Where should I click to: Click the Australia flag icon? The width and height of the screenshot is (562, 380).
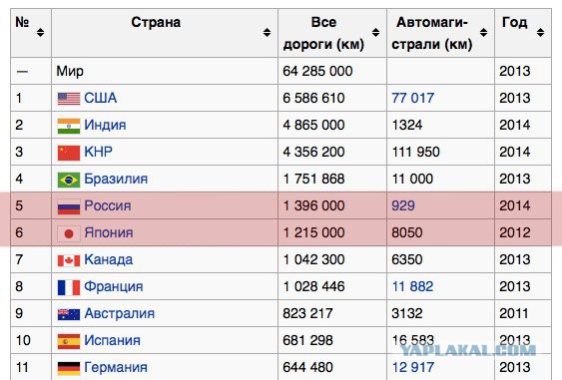(69, 314)
